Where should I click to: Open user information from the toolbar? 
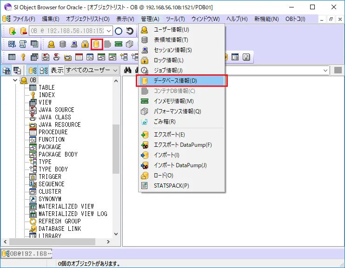51,44
